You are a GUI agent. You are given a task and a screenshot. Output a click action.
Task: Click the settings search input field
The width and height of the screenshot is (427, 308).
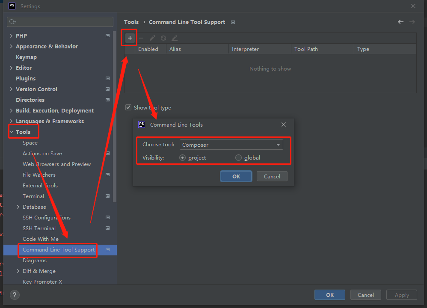(60, 22)
